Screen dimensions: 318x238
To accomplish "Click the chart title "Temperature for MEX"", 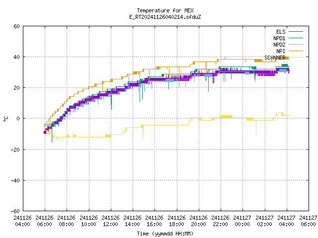I will [x=165, y=10].
